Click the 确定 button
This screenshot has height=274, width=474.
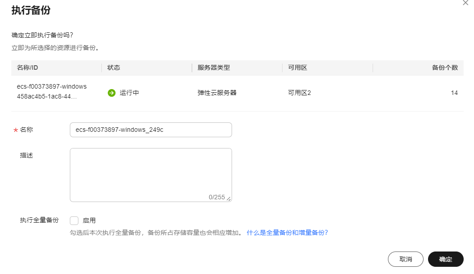(x=446, y=259)
